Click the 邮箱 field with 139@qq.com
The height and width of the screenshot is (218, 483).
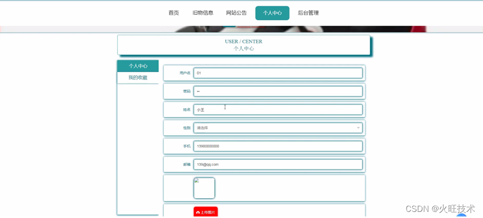click(278, 165)
